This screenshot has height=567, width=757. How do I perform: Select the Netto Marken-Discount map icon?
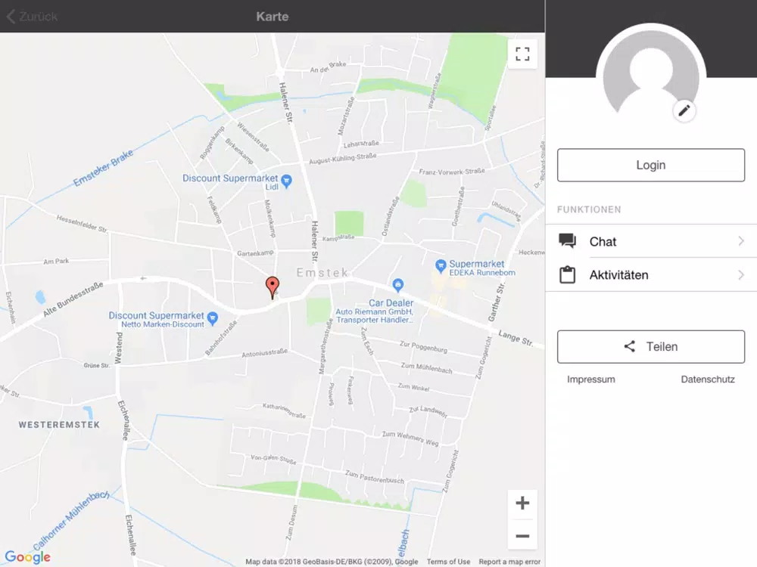tap(213, 318)
